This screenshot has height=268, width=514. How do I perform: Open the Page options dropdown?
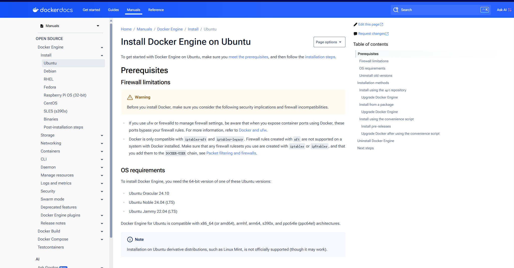point(329,42)
